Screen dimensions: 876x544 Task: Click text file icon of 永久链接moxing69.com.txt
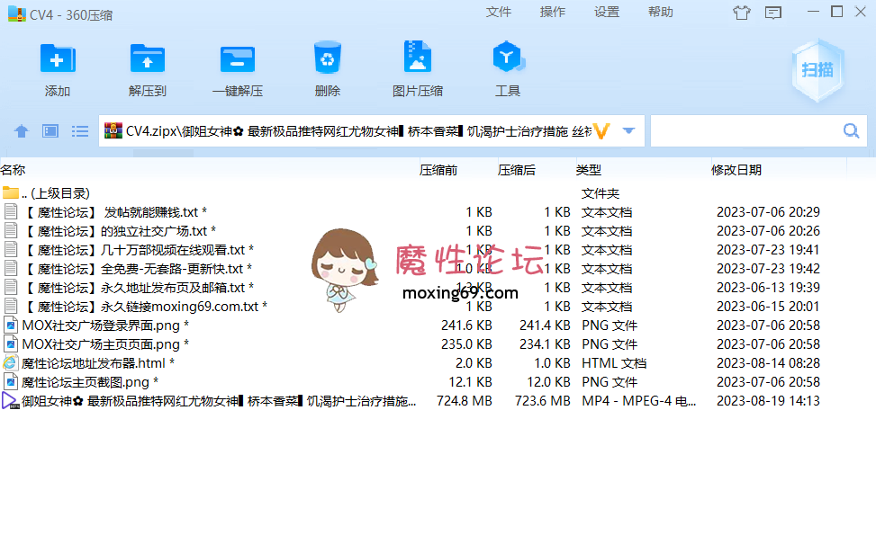pyautogui.click(x=10, y=306)
